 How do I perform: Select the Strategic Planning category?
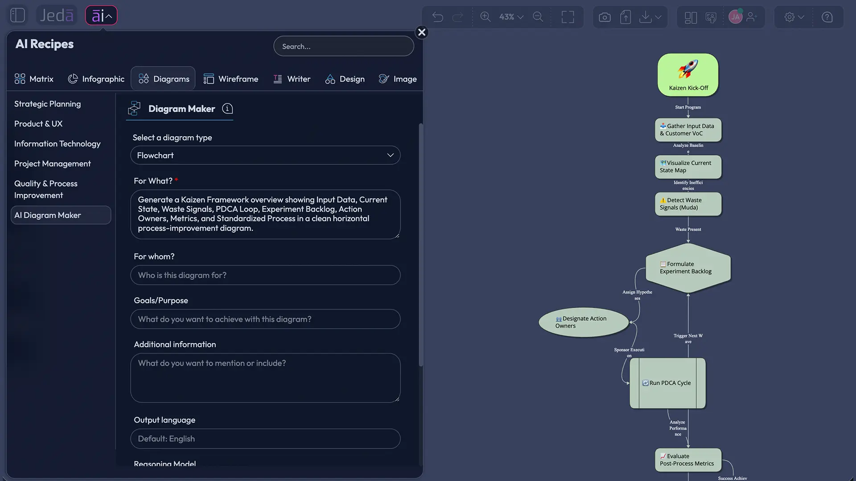48,104
